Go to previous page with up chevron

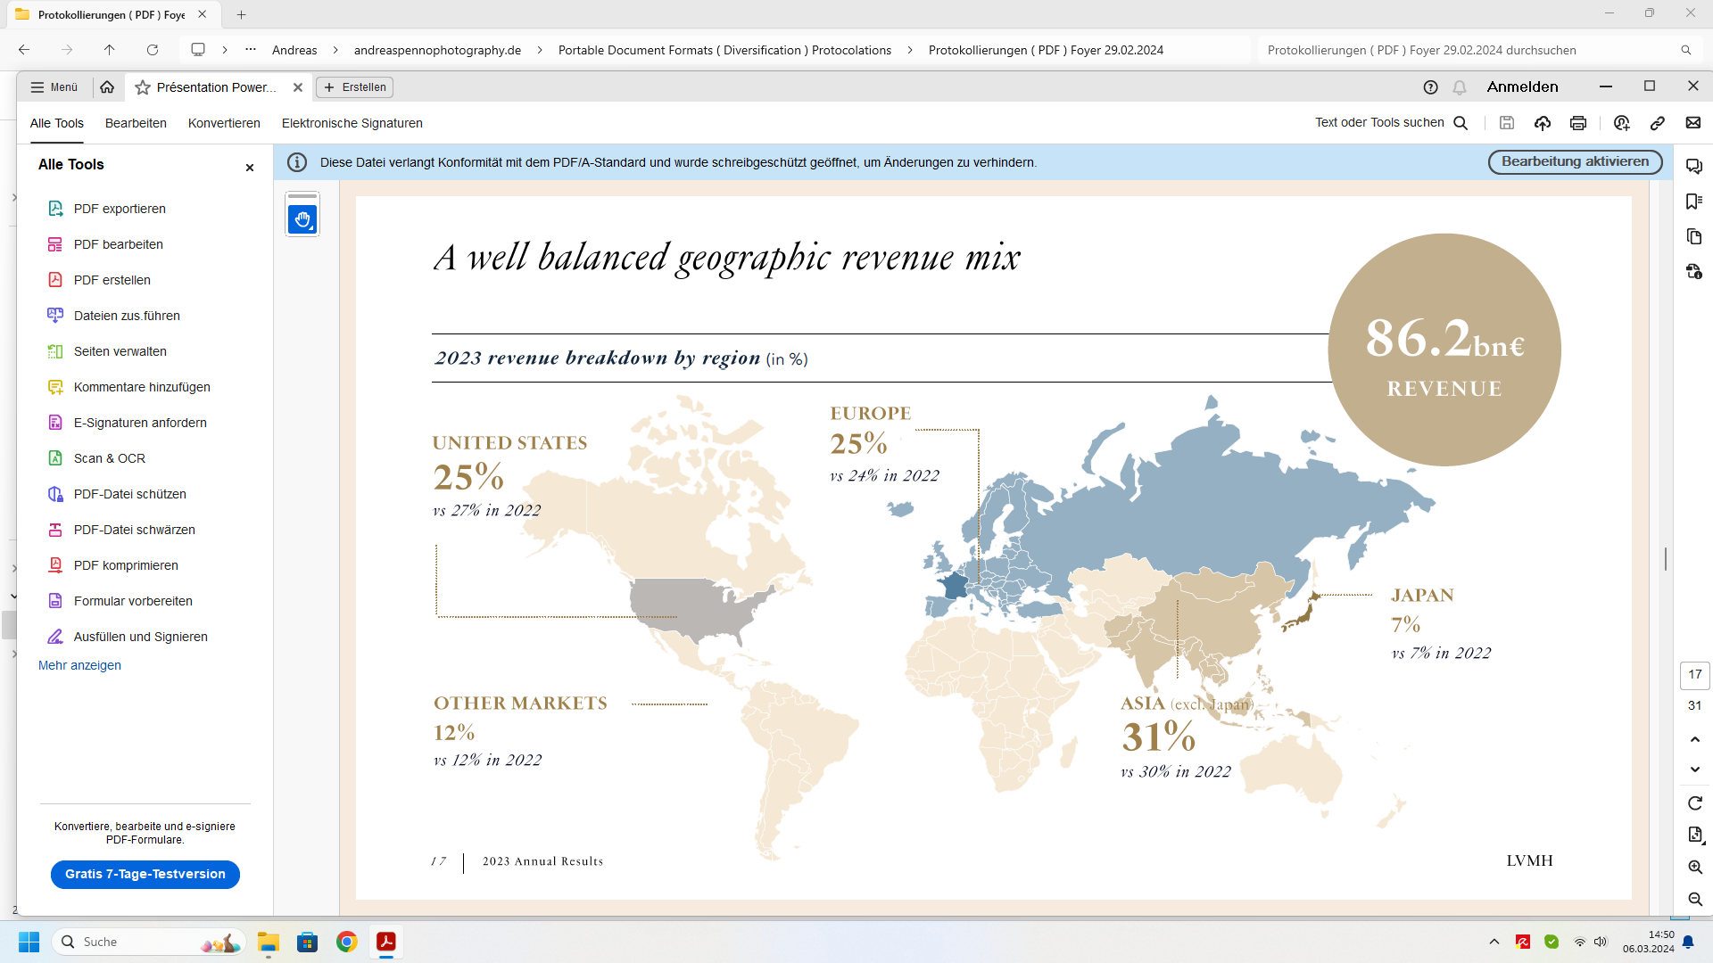point(1695,739)
